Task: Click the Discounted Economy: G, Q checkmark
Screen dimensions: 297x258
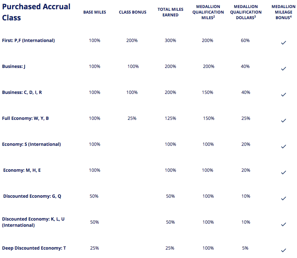Action: click(x=283, y=198)
